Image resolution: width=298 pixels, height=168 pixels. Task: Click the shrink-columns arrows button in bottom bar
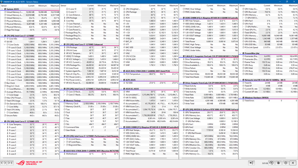10,163
